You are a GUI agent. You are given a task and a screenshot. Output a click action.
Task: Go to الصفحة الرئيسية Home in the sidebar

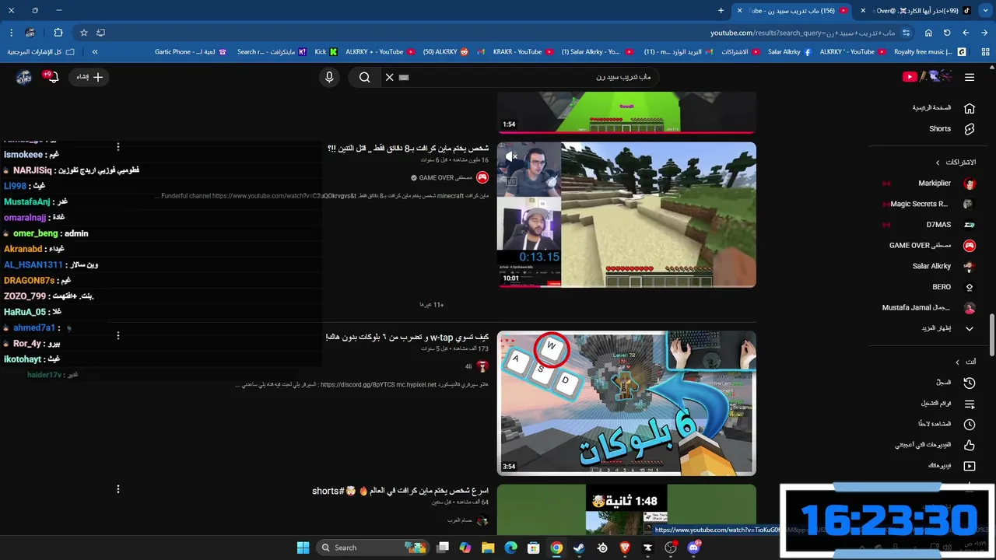tap(943, 108)
